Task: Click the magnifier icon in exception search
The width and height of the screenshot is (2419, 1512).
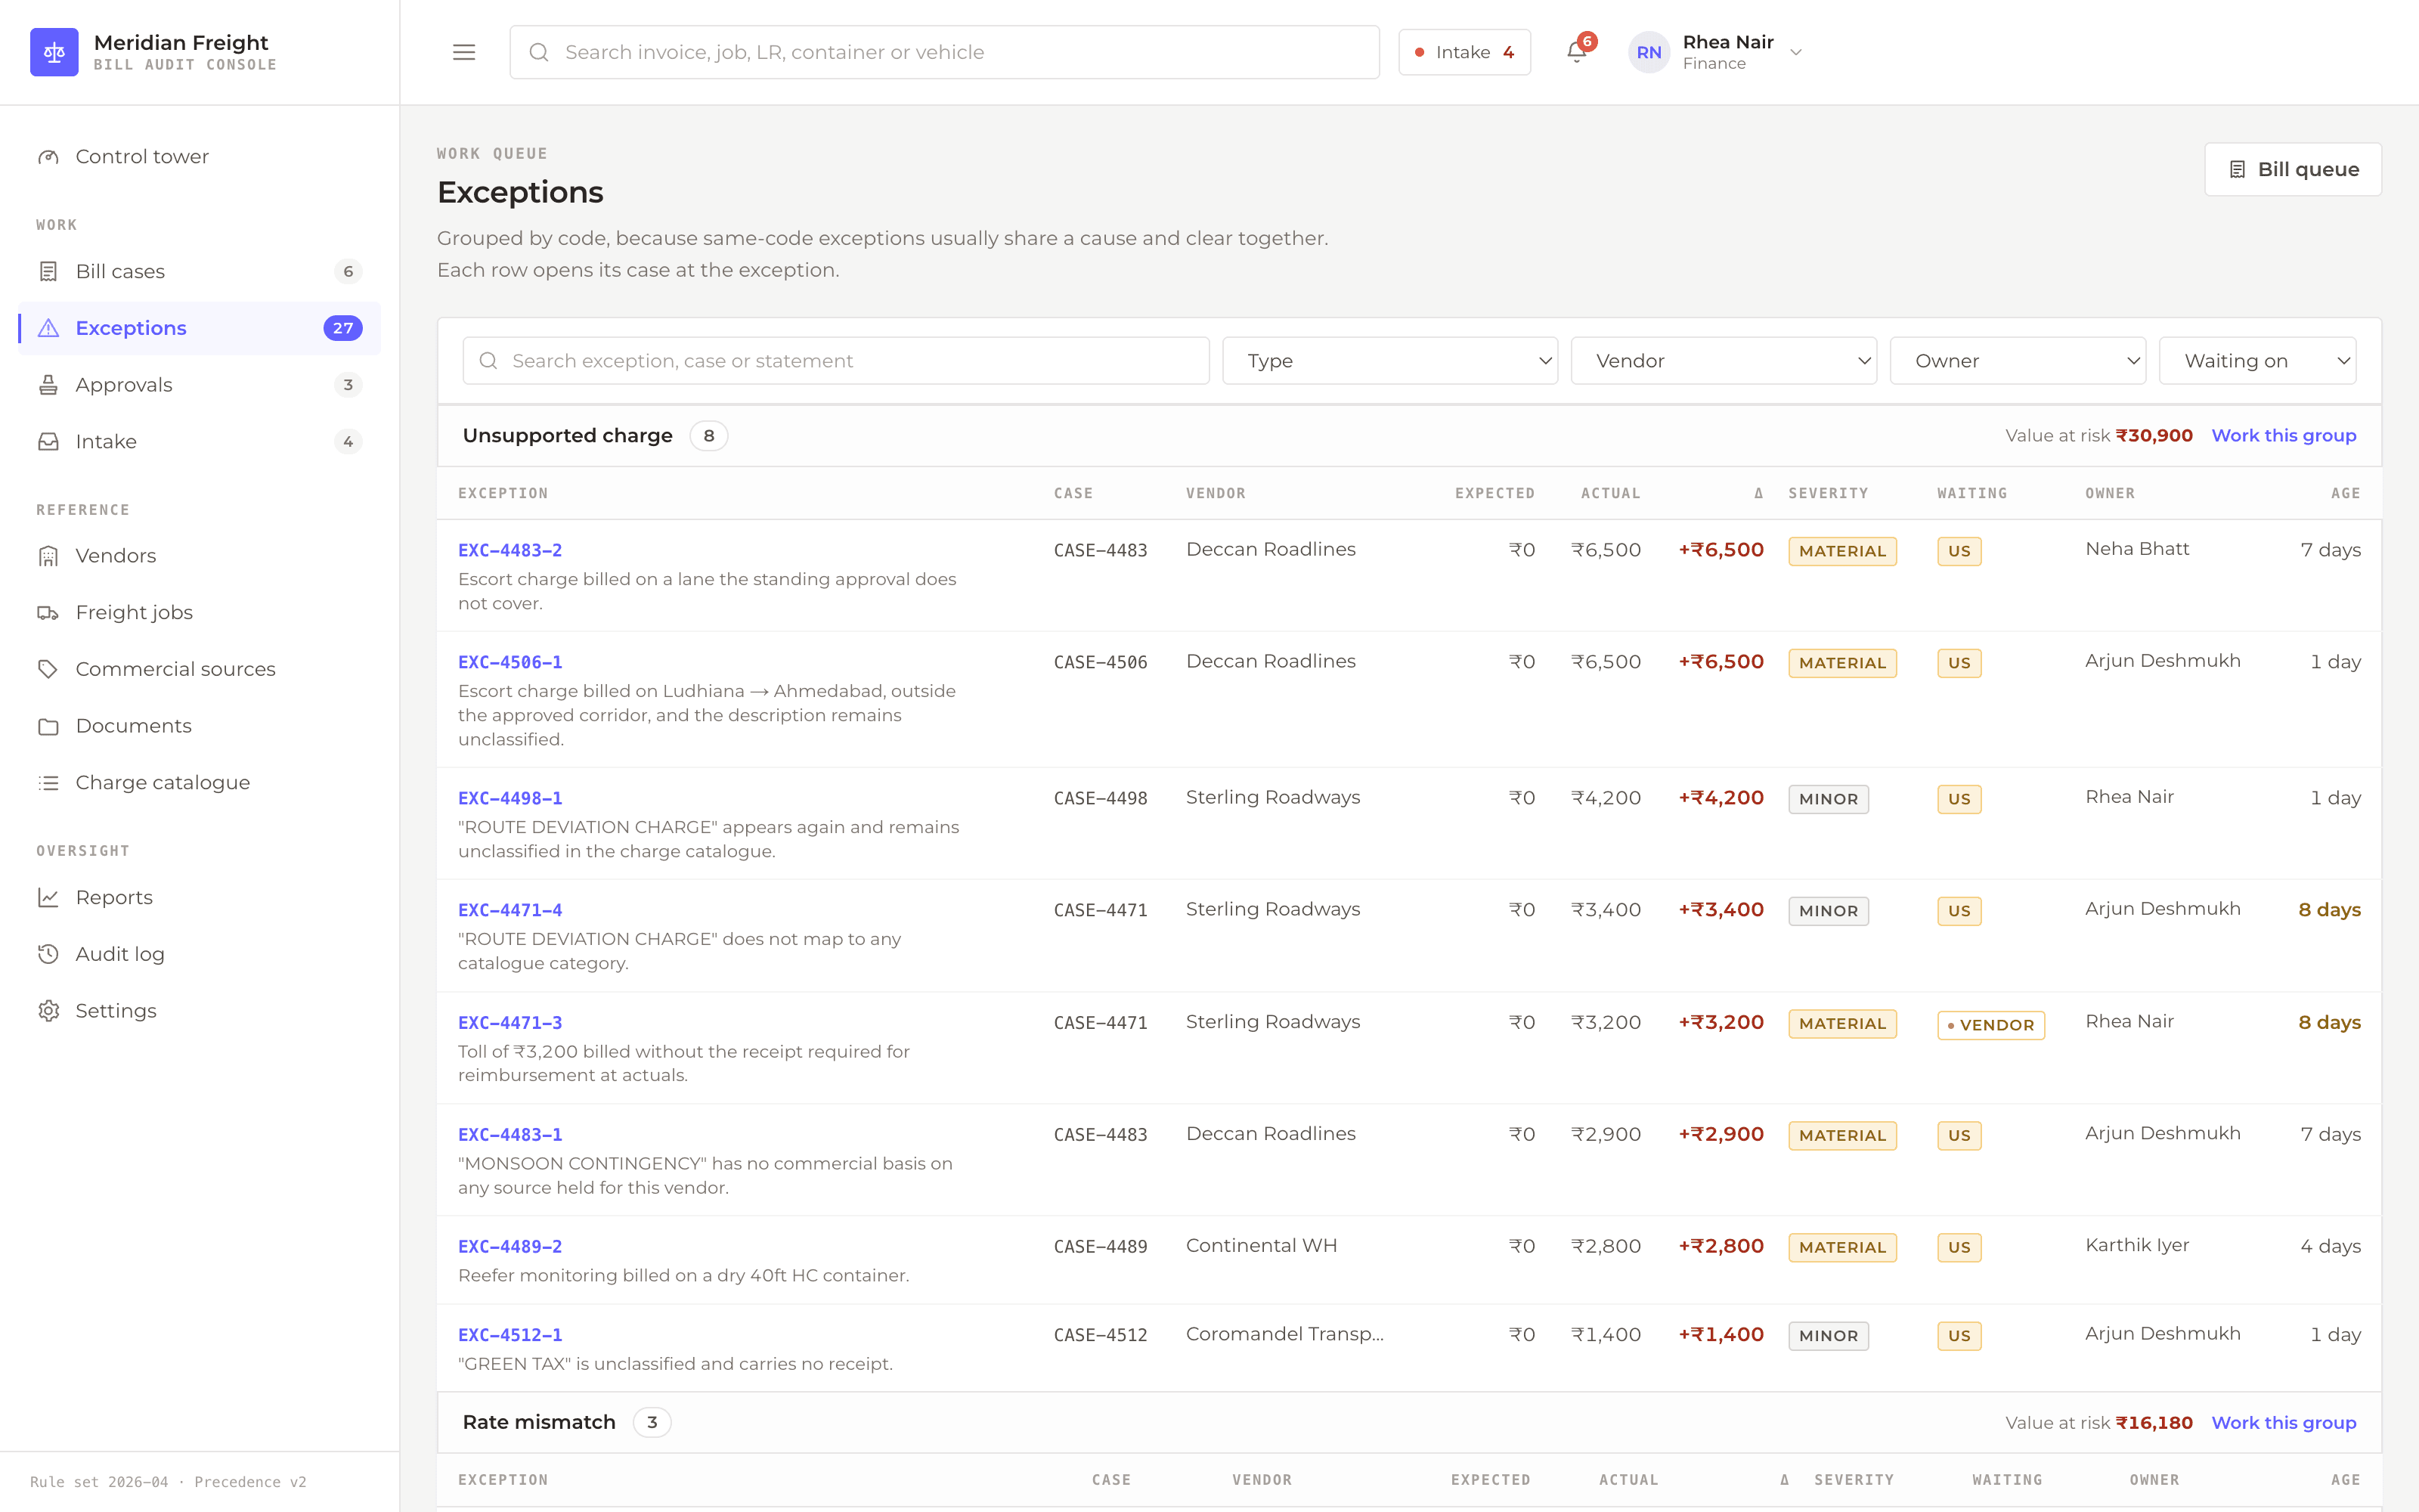Action: [x=488, y=361]
